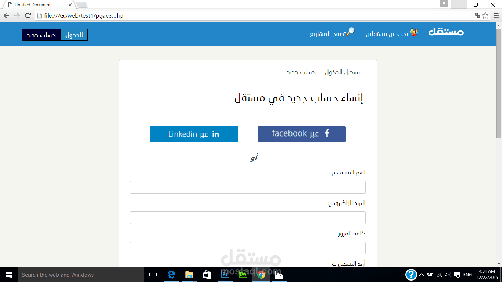Open the translate icon in address bar
This screenshot has width=502, height=282.
[x=478, y=16]
